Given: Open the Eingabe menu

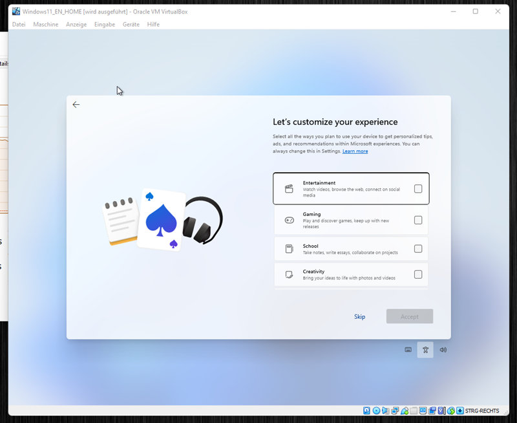Looking at the screenshot, I should click(x=105, y=25).
